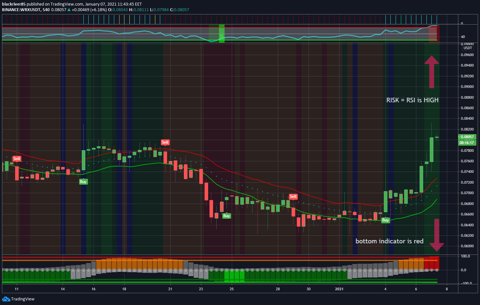The width and height of the screenshot is (480, 305).
Task: Click the 11 date label on time axis
Action: (x=16, y=289)
